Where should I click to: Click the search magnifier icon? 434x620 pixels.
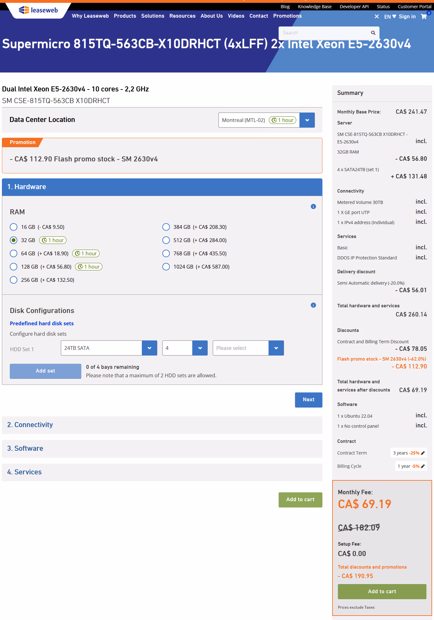click(373, 33)
